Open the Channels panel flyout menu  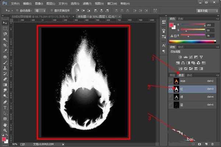(x=217, y=75)
